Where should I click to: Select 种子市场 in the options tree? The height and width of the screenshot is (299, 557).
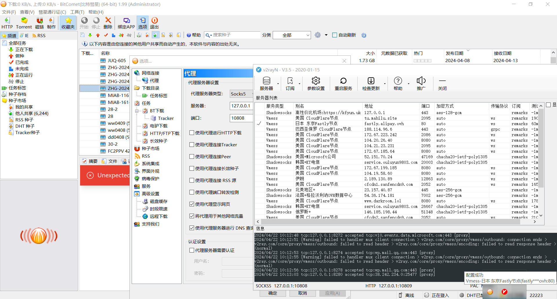click(150, 148)
